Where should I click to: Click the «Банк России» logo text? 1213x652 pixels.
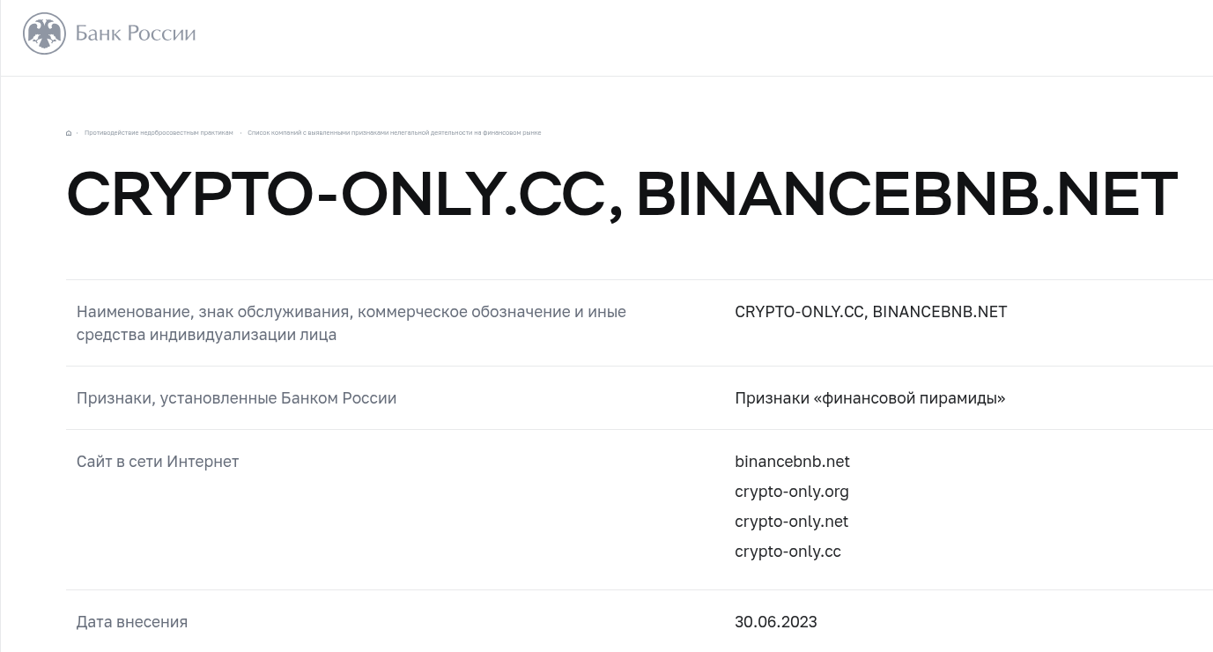[136, 34]
